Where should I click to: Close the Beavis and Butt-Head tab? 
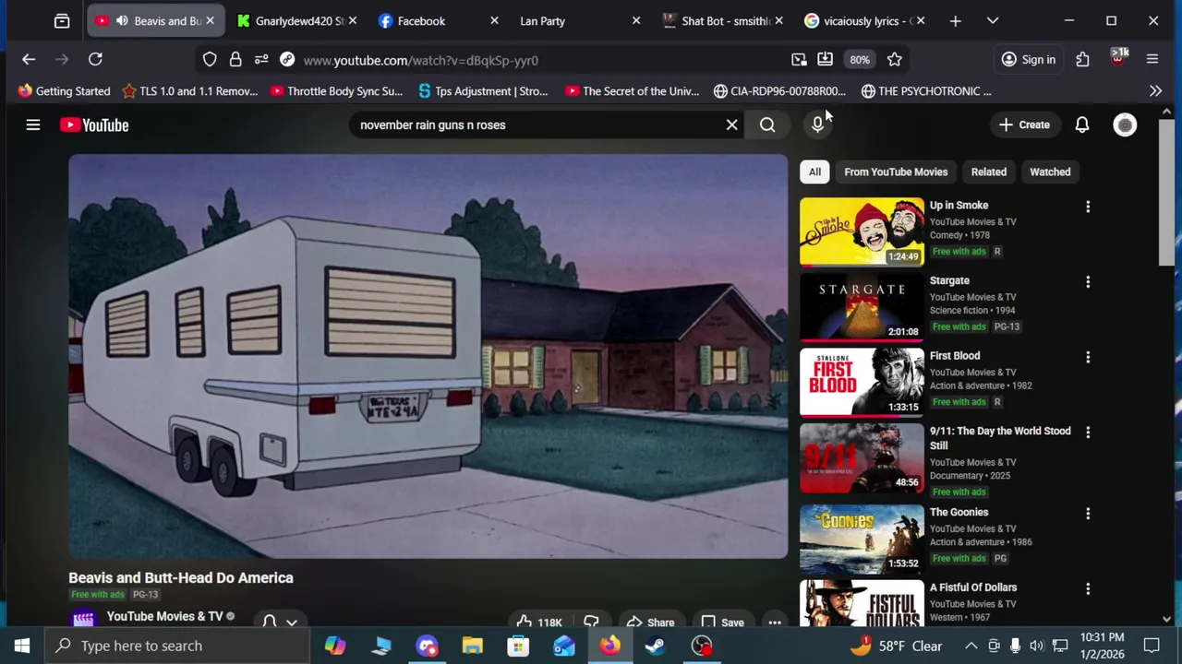coord(210,20)
